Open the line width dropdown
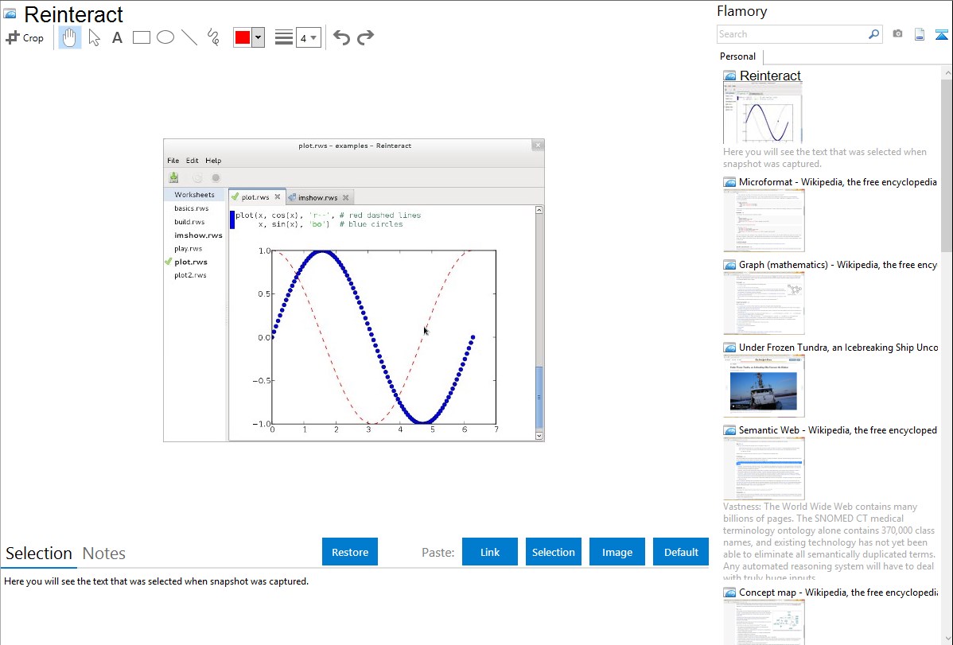The image size is (953, 645). click(308, 37)
